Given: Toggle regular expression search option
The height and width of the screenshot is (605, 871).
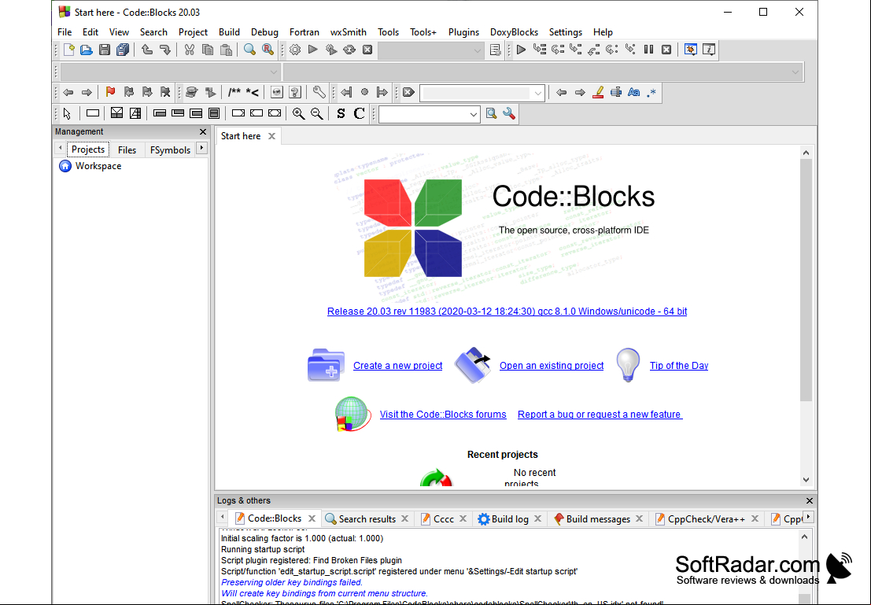Looking at the screenshot, I should pyautogui.click(x=651, y=92).
